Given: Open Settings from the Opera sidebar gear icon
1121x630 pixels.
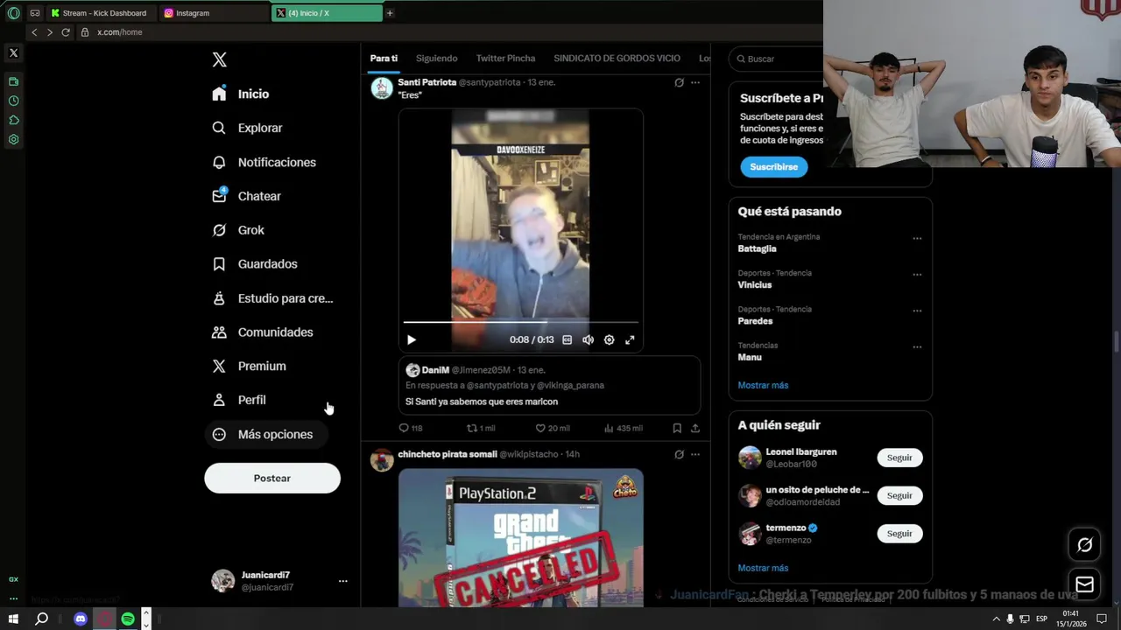Looking at the screenshot, I should (x=13, y=139).
